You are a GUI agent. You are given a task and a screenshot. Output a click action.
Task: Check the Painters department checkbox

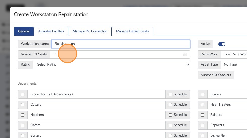pos(203,115)
